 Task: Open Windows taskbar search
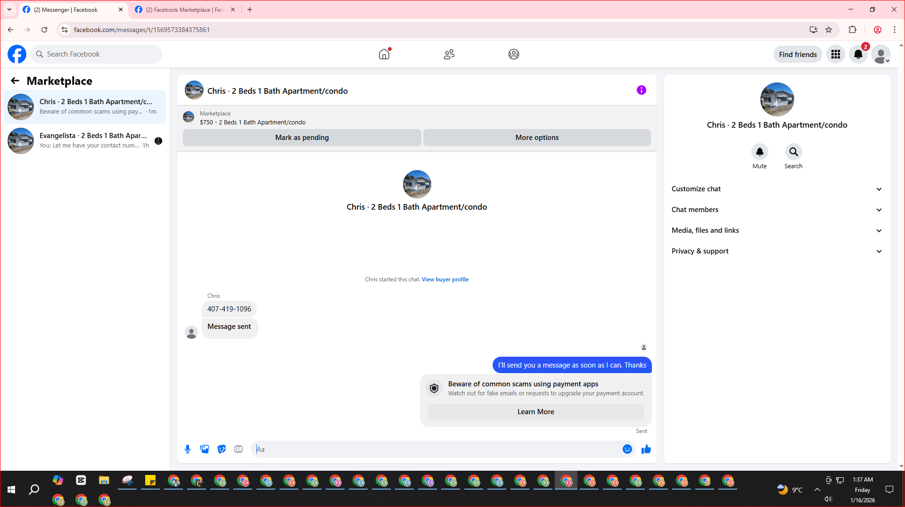[34, 490]
